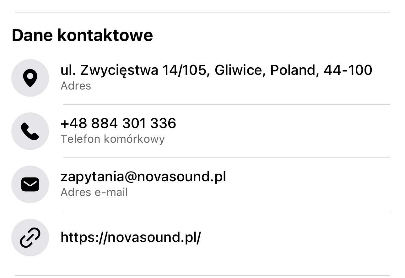Open the ul. Zwycięstwa address entry
This screenshot has width=405, height=278.
(x=216, y=70)
